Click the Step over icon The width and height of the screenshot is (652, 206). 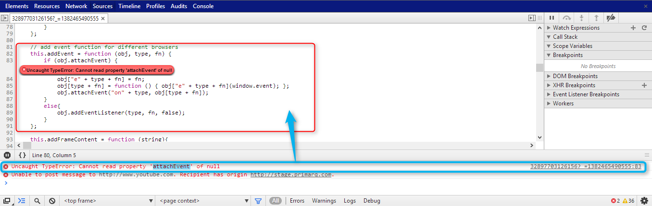coord(567,18)
